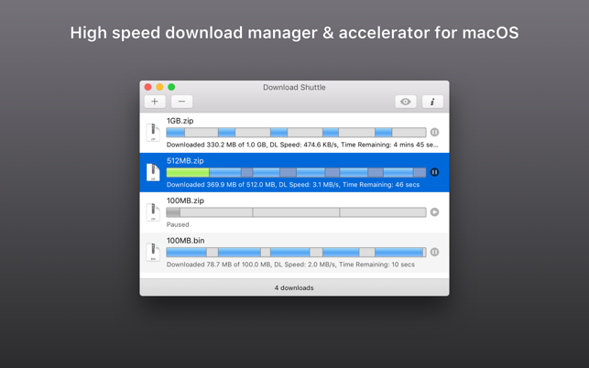Screen dimensions: 589x368
Task: Click the 512MB.zip progress bar
Action: point(296,172)
